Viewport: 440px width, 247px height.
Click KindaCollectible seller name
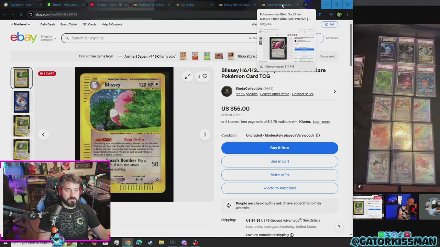(x=249, y=89)
